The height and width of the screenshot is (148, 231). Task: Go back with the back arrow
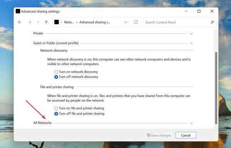click(x=20, y=22)
